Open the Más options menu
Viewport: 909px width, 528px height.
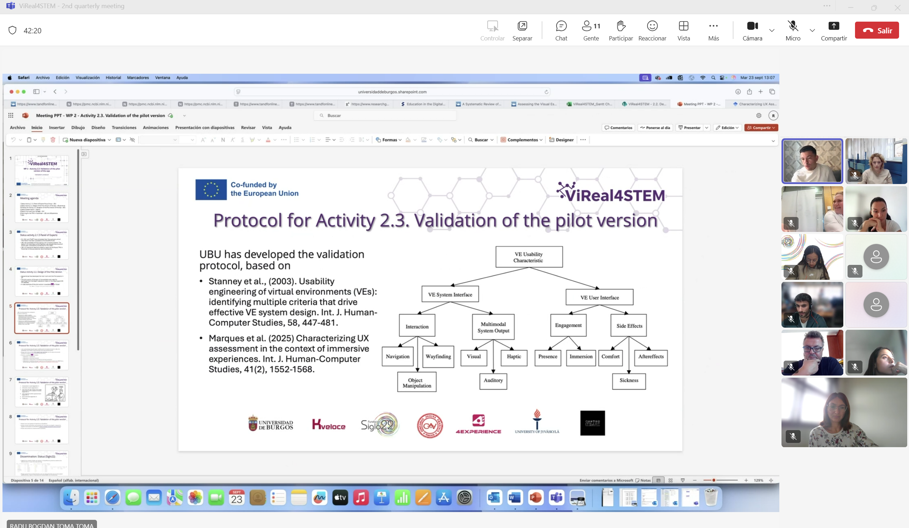tap(713, 30)
